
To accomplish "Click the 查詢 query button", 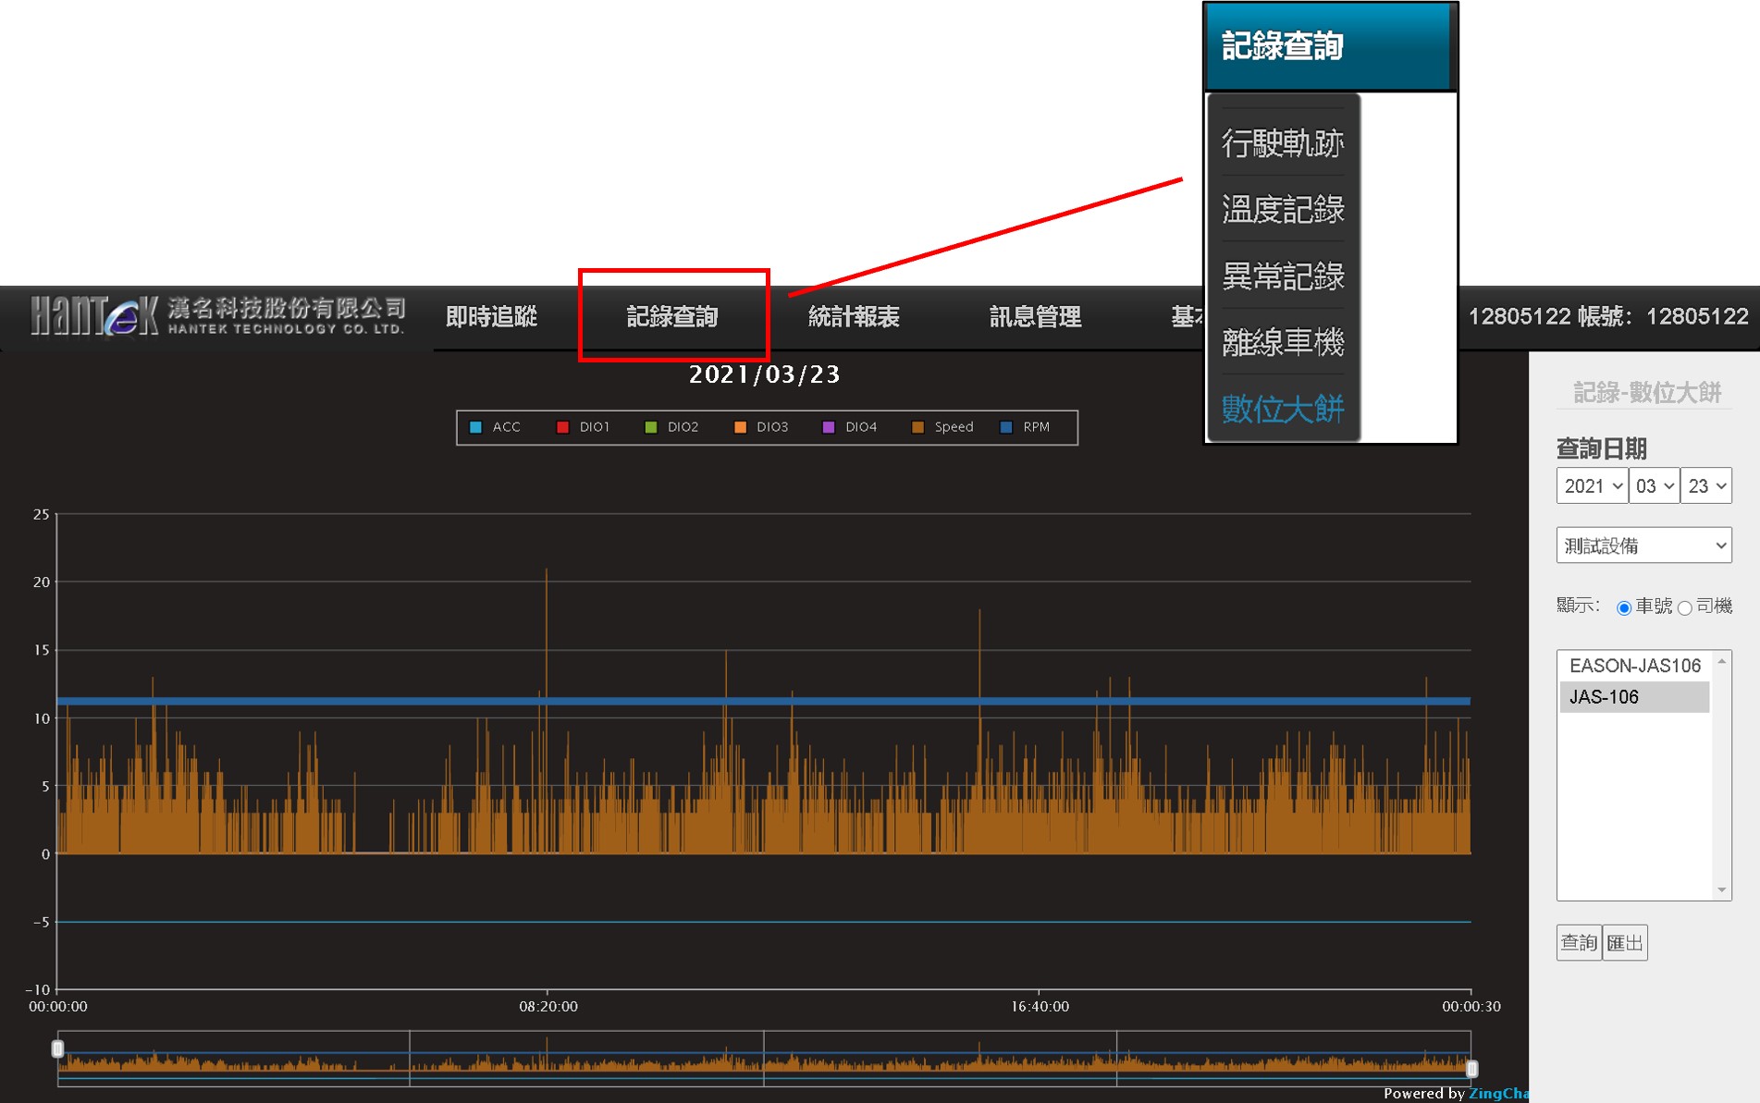I will click(x=1578, y=942).
